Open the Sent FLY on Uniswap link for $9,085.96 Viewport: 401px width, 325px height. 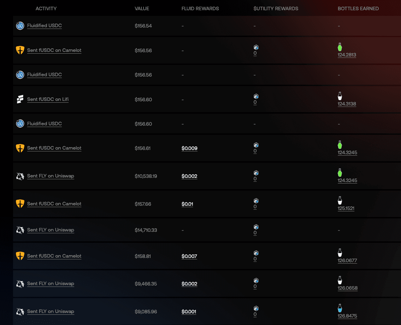tap(51, 312)
